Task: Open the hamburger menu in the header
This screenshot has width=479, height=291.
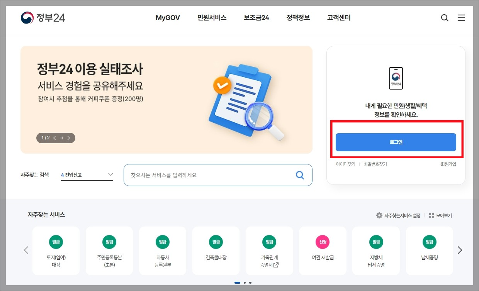Action: pyautogui.click(x=461, y=18)
